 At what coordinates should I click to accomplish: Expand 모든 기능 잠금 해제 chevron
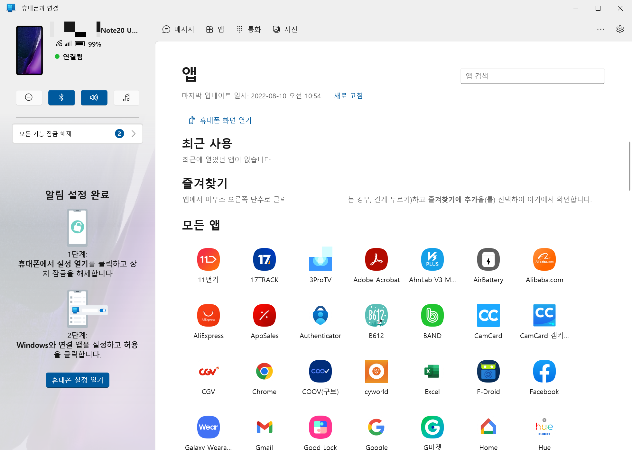[x=134, y=134]
